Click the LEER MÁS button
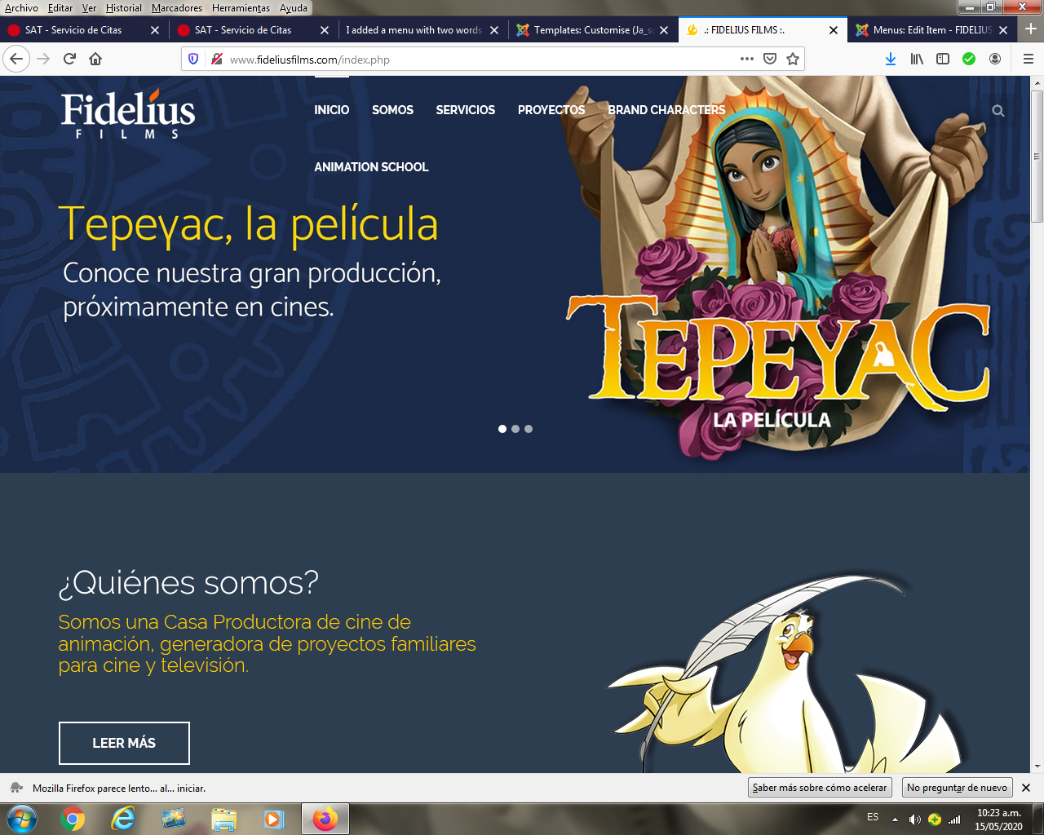This screenshot has height=835, width=1044. point(124,743)
